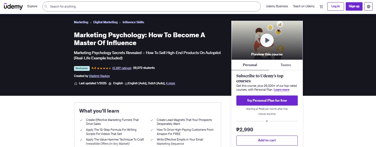Click Drive High-Paying Customers From Amazon item
The width and height of the screenshot is (376, 147).
[x=185, y=132]
